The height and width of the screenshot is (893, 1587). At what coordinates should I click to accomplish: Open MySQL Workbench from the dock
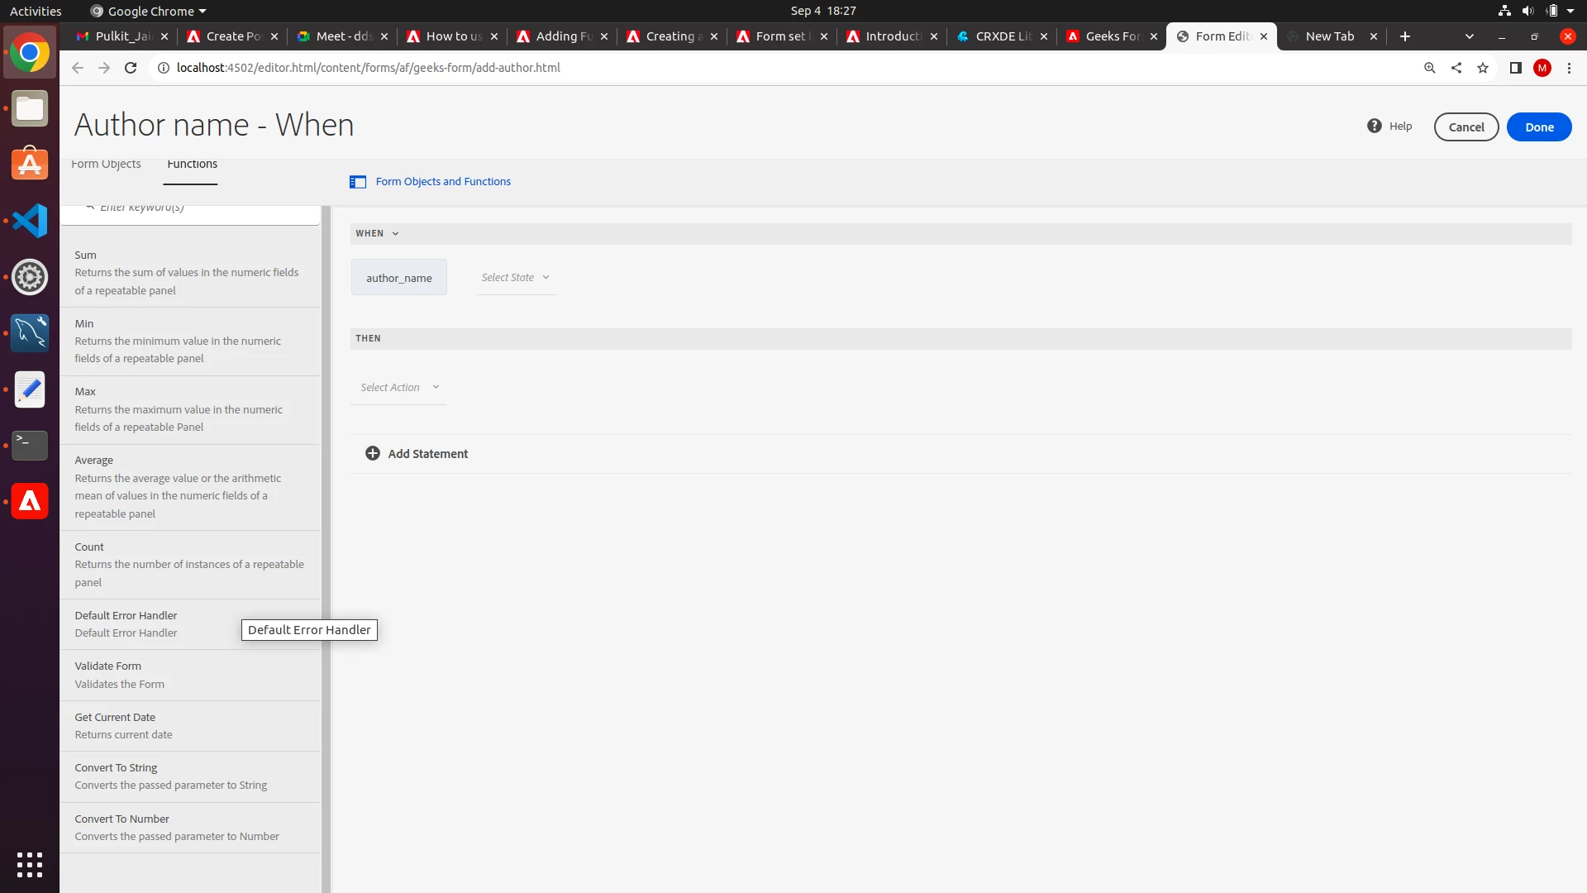click(x=30, y=333)
